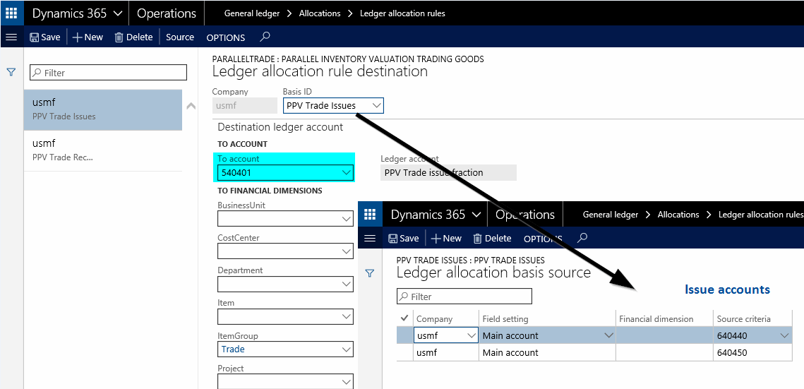The height and width of the screenshot is (389, 804).
Task: Toggle the select-all checkmark in grid header
Action: coord(404,318)
